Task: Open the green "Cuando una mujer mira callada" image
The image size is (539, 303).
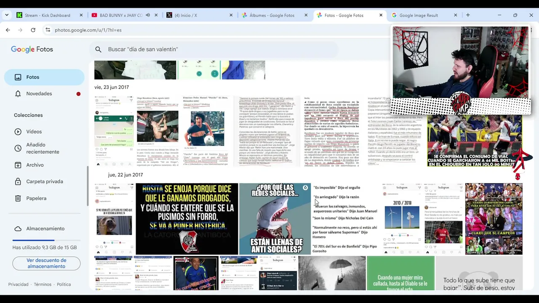Action: point(400,273)
